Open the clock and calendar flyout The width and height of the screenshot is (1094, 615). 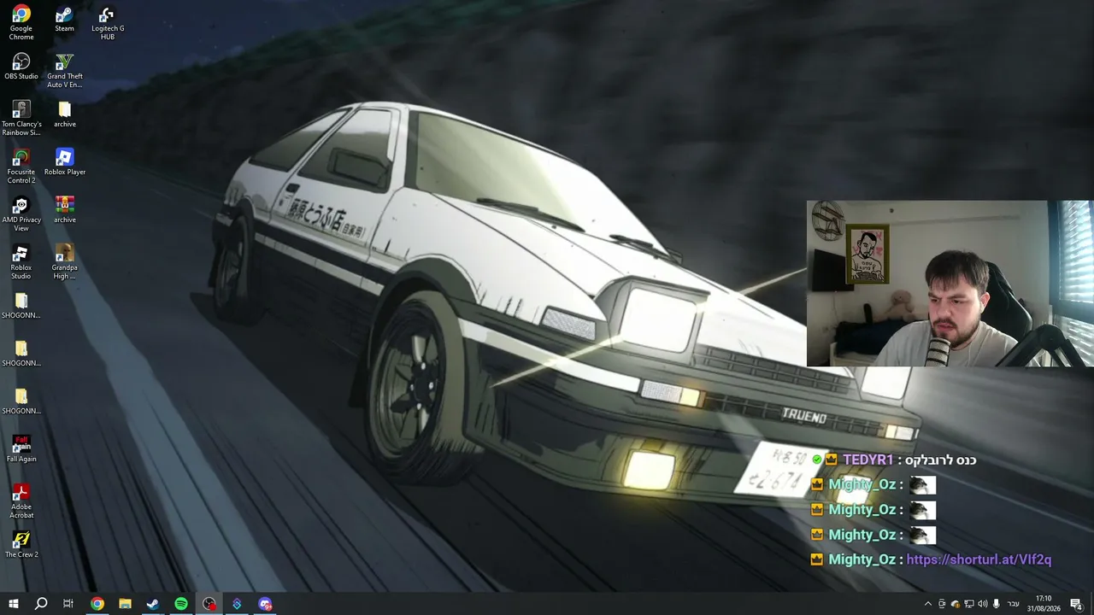[x=1044, y=604]
